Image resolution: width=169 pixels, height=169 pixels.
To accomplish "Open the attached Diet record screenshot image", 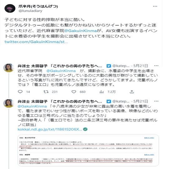I will pos(88,151).
